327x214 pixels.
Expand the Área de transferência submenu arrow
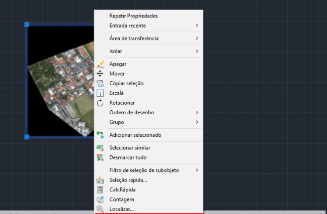tap(197, 38)
